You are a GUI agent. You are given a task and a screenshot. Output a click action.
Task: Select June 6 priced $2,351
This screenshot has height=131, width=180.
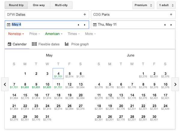coord(121,86)
